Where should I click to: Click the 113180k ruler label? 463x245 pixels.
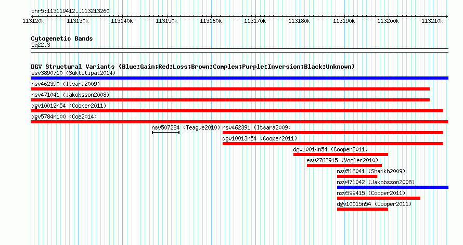click(x=300, y=21)
